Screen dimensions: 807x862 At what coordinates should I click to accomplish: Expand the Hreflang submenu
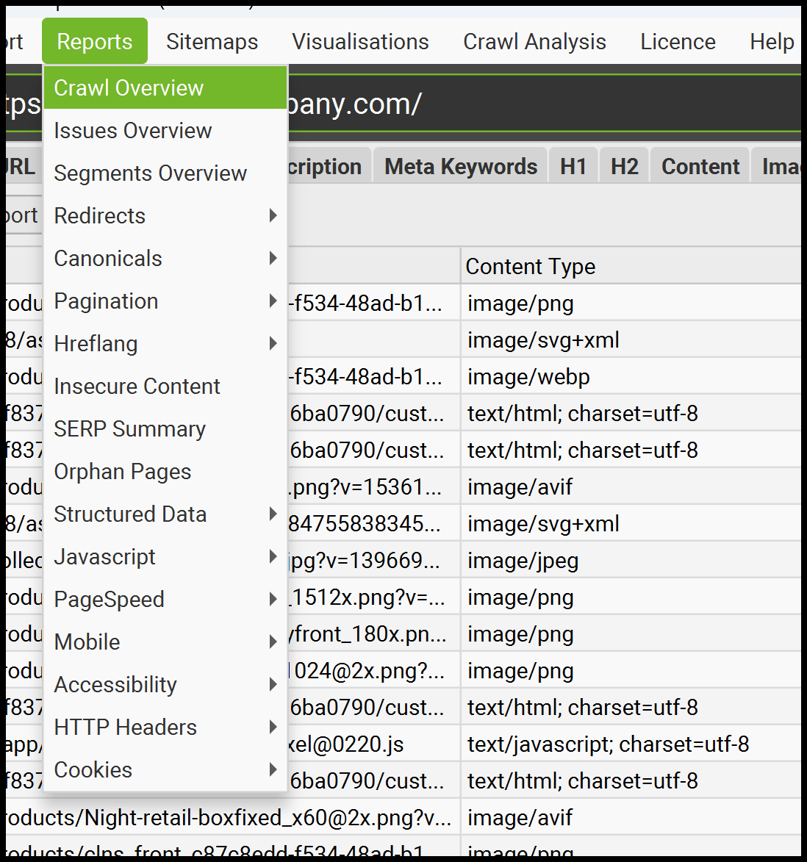click(165, 344)
